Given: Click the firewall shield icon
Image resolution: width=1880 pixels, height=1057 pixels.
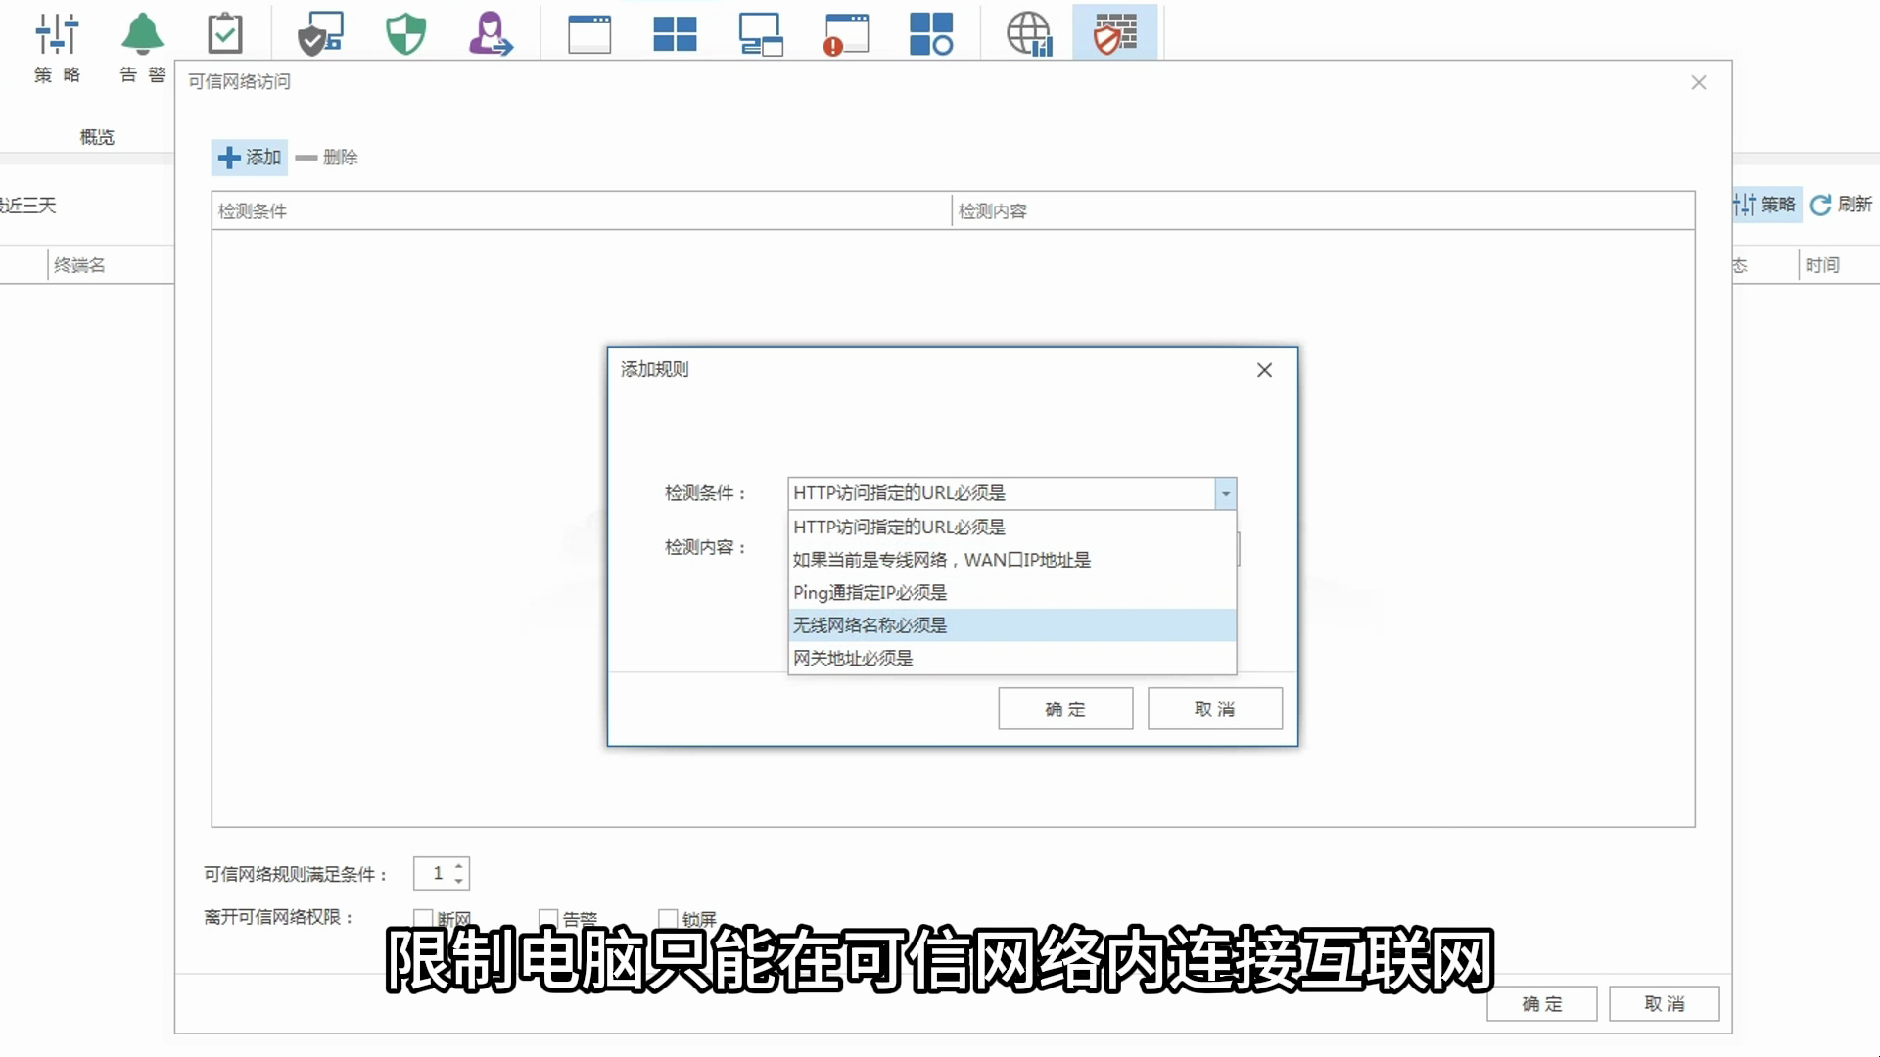Looking at the screenshot, I should click(1114, 33).
